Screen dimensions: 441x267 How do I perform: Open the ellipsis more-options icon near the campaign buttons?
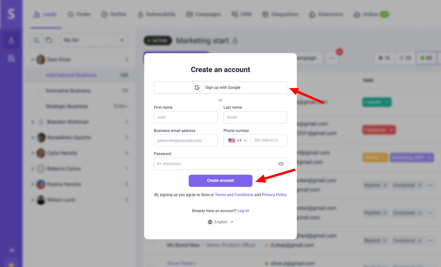click(332, 58)
